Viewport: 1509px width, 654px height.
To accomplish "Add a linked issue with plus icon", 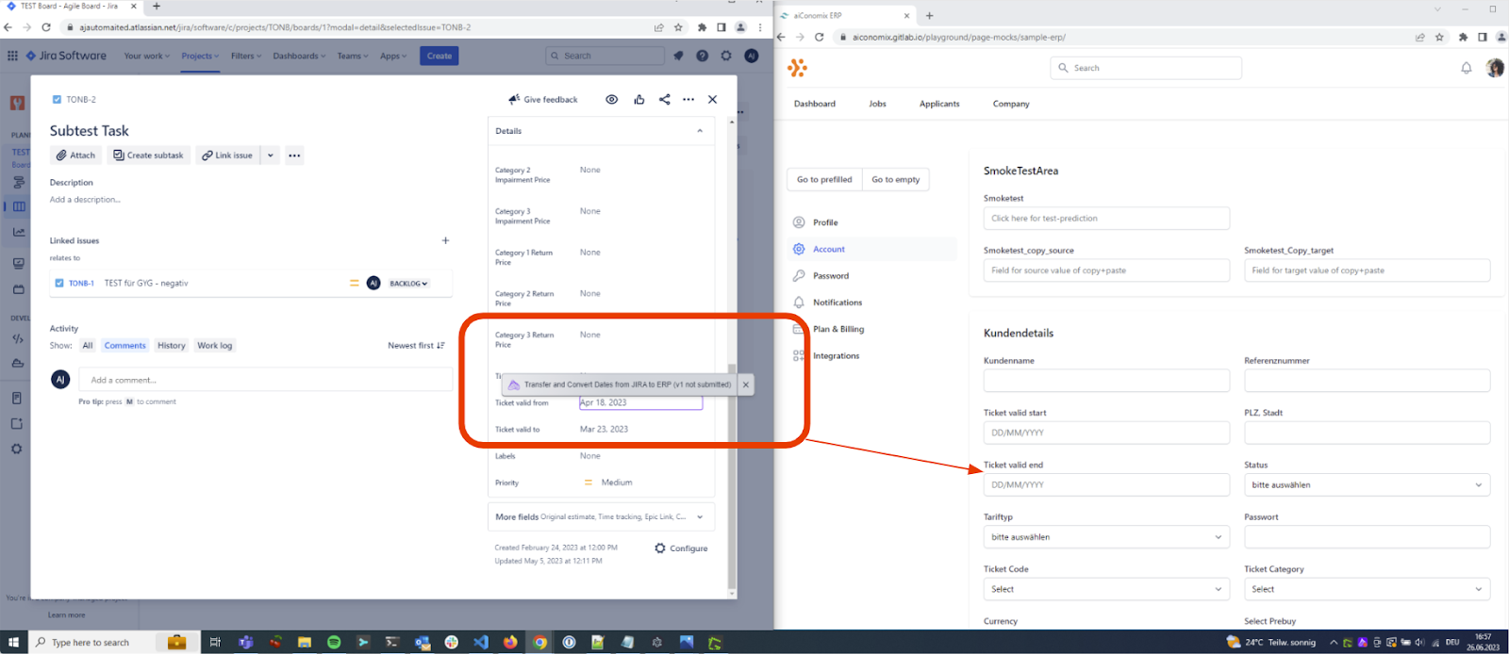I will [446, 240].
